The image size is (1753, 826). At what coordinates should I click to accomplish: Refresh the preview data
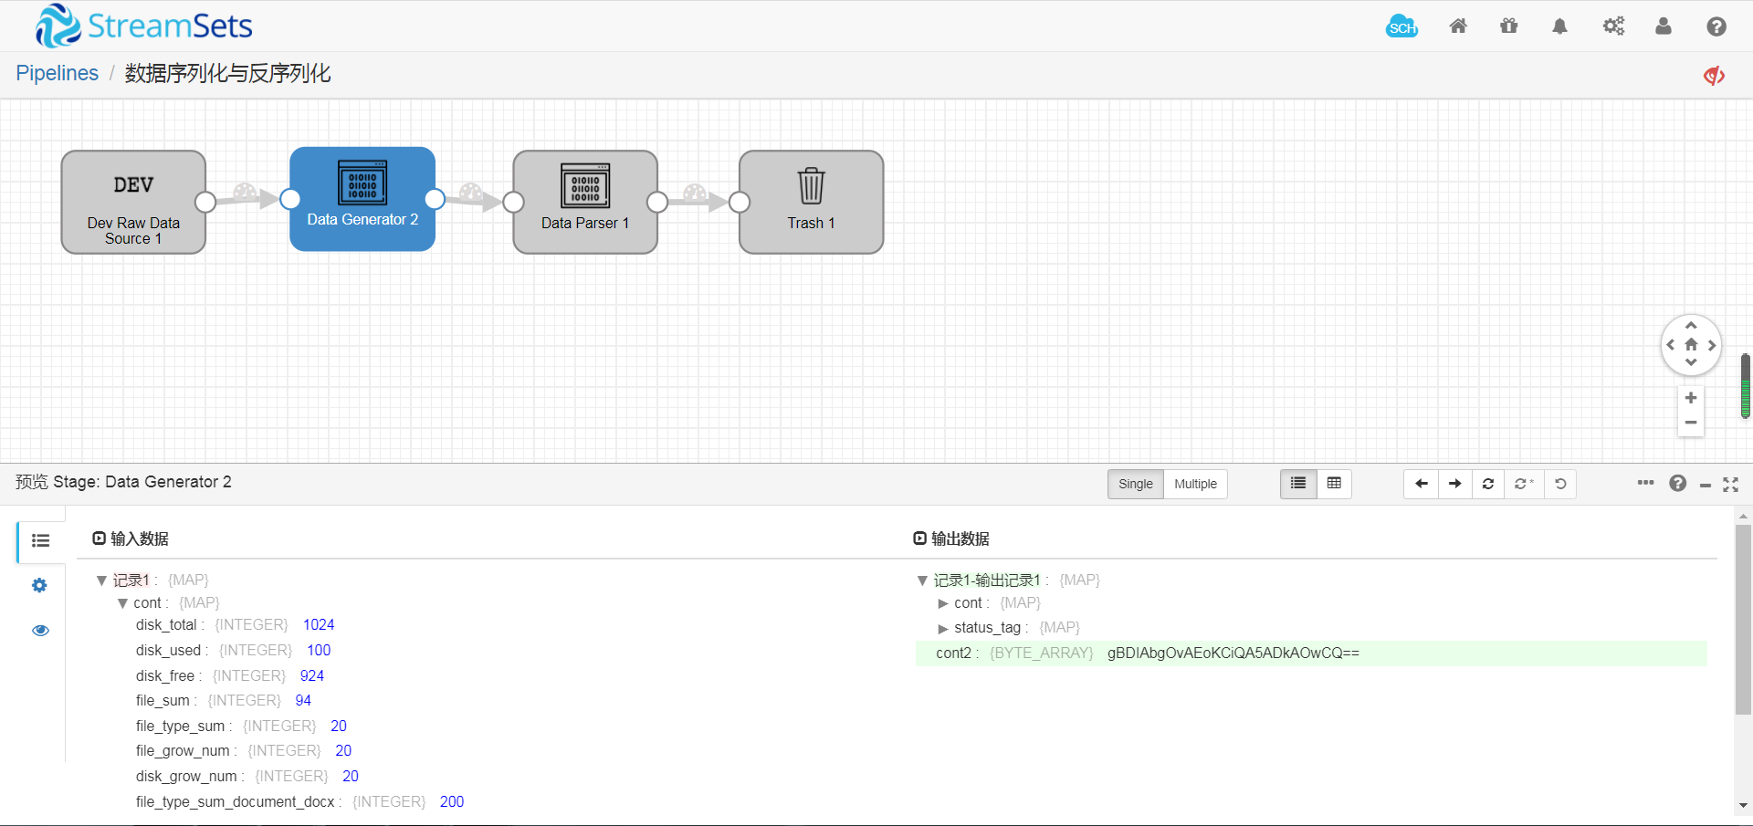pos(1488,484)
